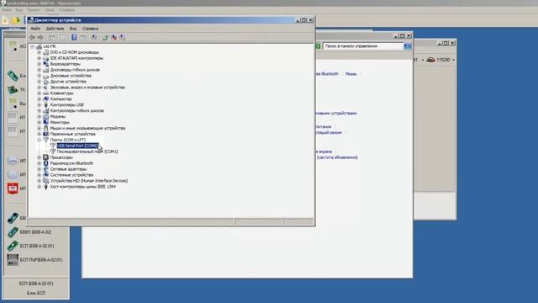Collapse Порты (COM и LPT) node
The width and height of the screenshot is (538, 303).
(40, 140)
